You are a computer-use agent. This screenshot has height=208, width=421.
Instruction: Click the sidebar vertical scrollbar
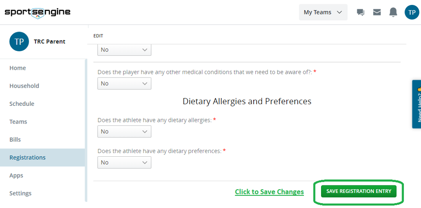pyautogui.click(x=86, y=130)
